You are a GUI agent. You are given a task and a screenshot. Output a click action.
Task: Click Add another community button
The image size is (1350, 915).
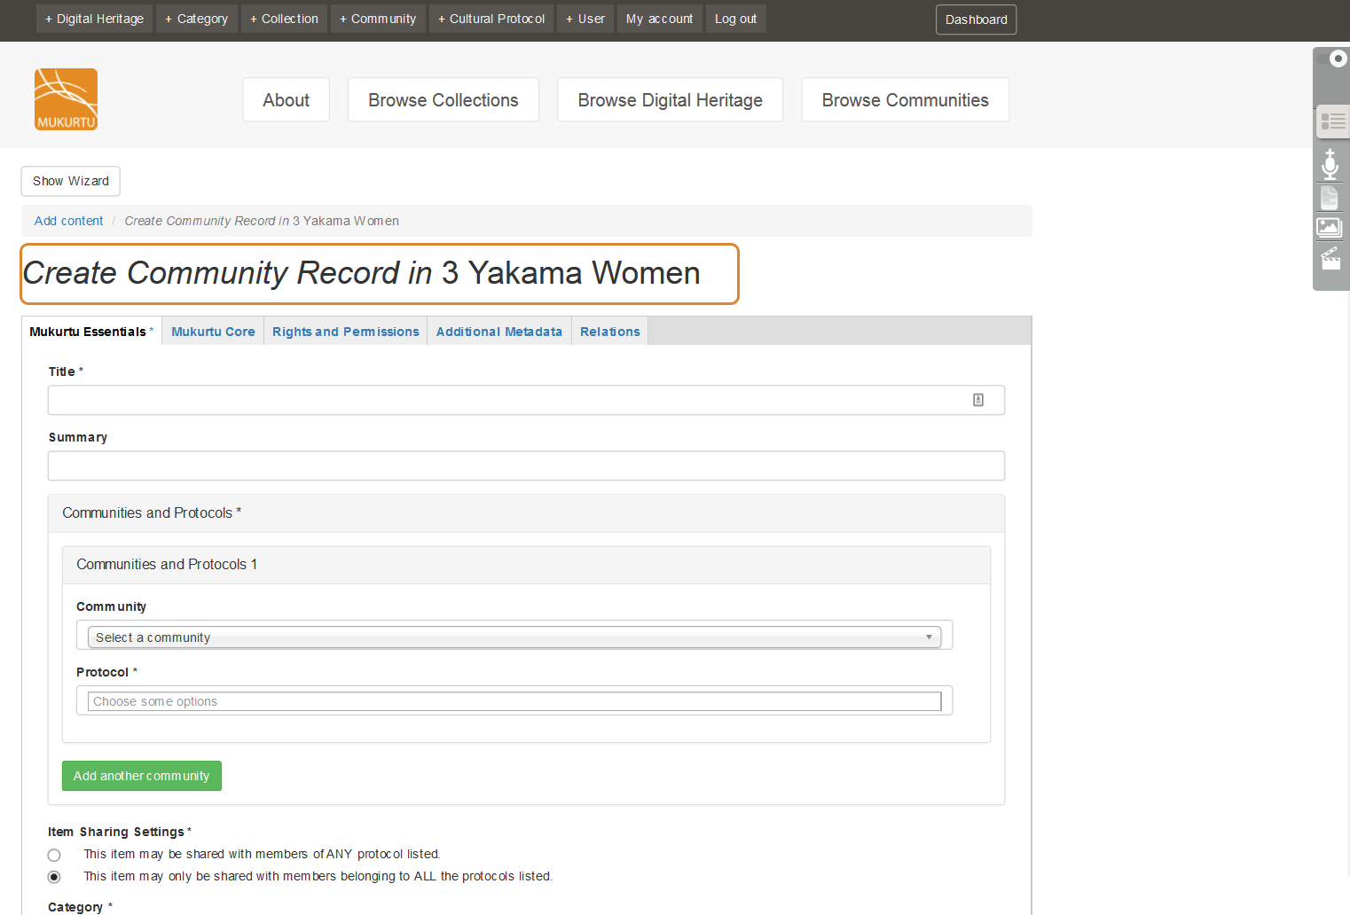142,776
